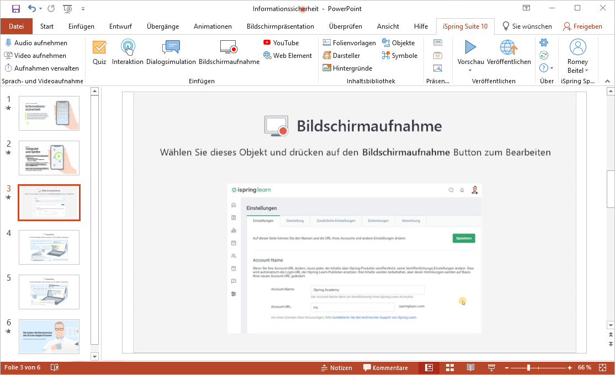Screen dimensions: 615x375
Task: Click the green update icon in Über group
Action: coord(544,55)
